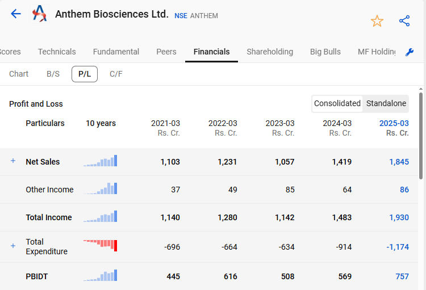Click Total Income value 1,142
Viewport: 426px width, 290px height.
[x=285, y=217]
